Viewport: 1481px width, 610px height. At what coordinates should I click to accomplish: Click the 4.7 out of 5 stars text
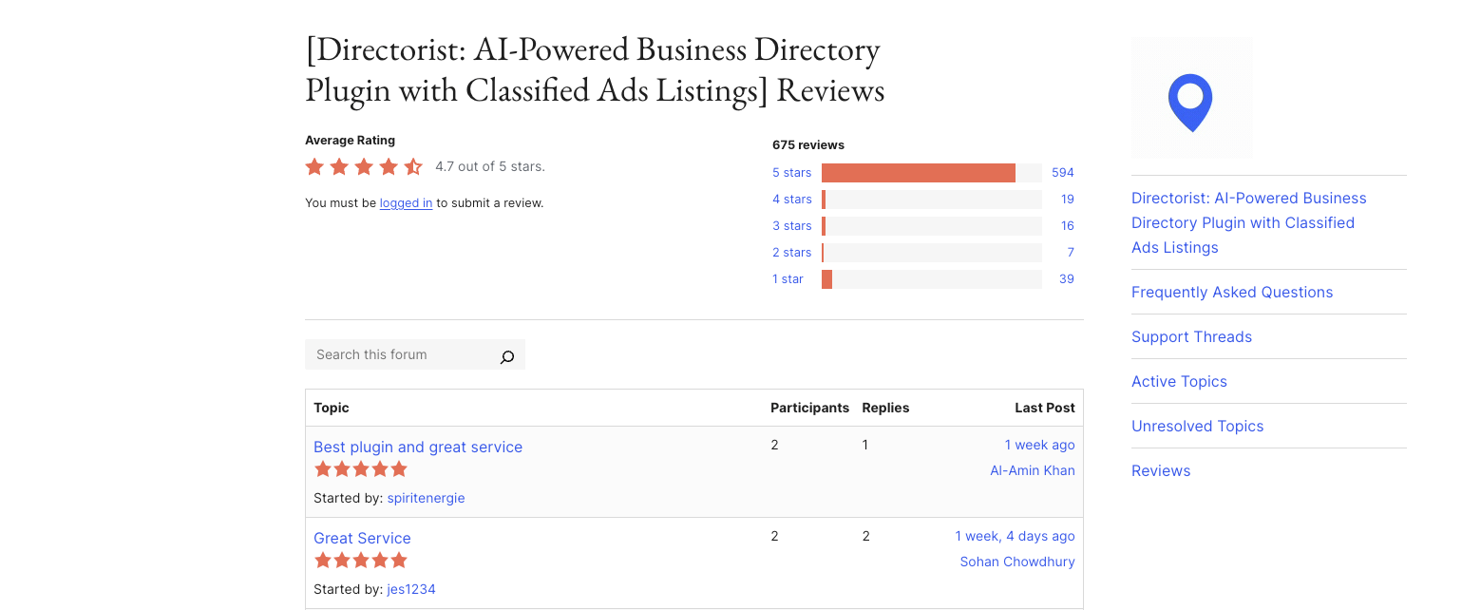(x=490, y=166)
